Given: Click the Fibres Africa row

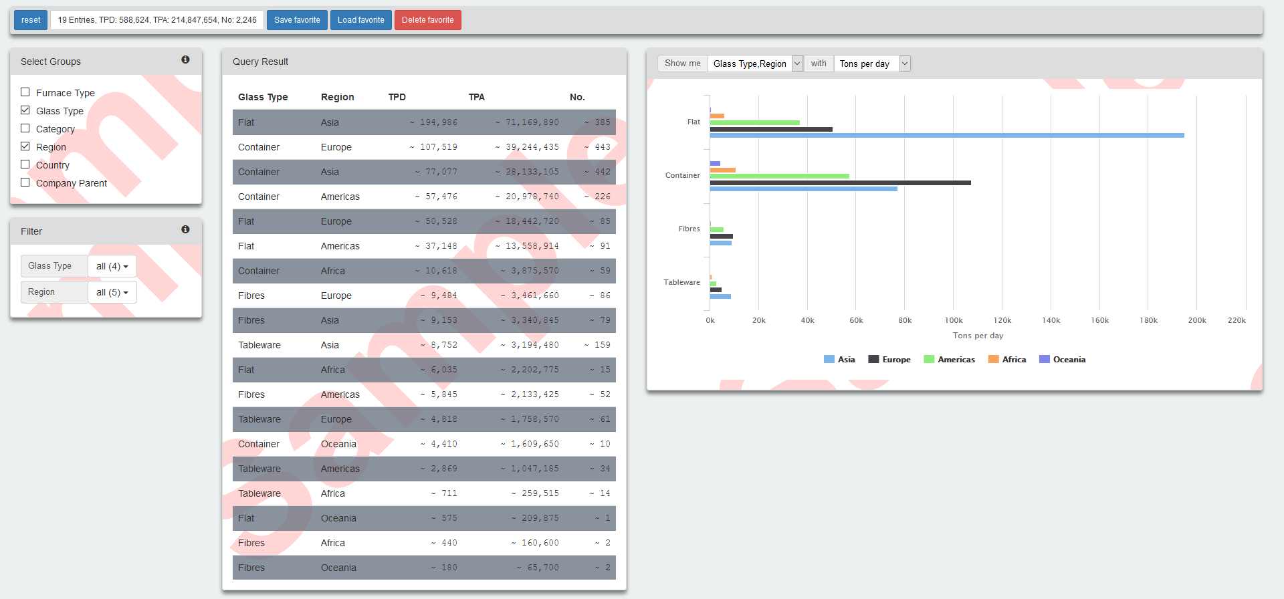Looking at the screenshot, I should click(x=424, y=543).
